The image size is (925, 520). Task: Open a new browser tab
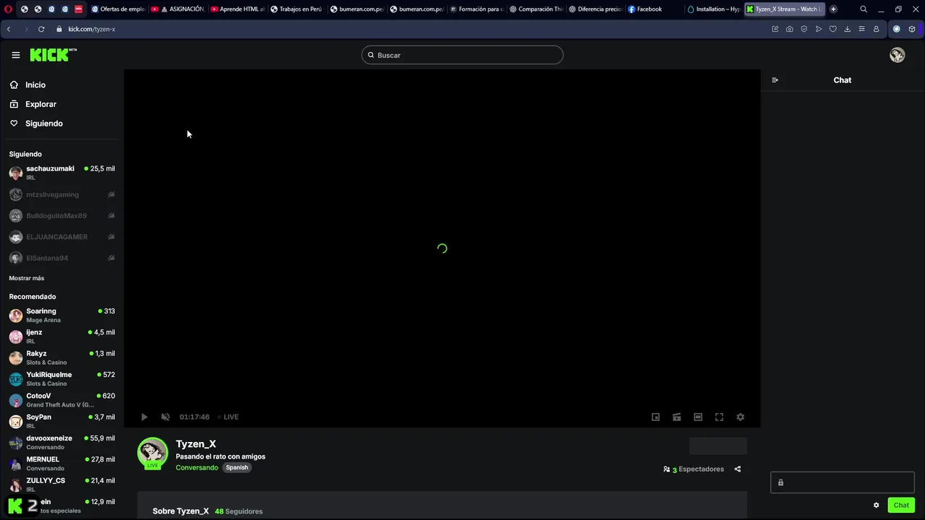pyautogui.click(x=833, y=9)
